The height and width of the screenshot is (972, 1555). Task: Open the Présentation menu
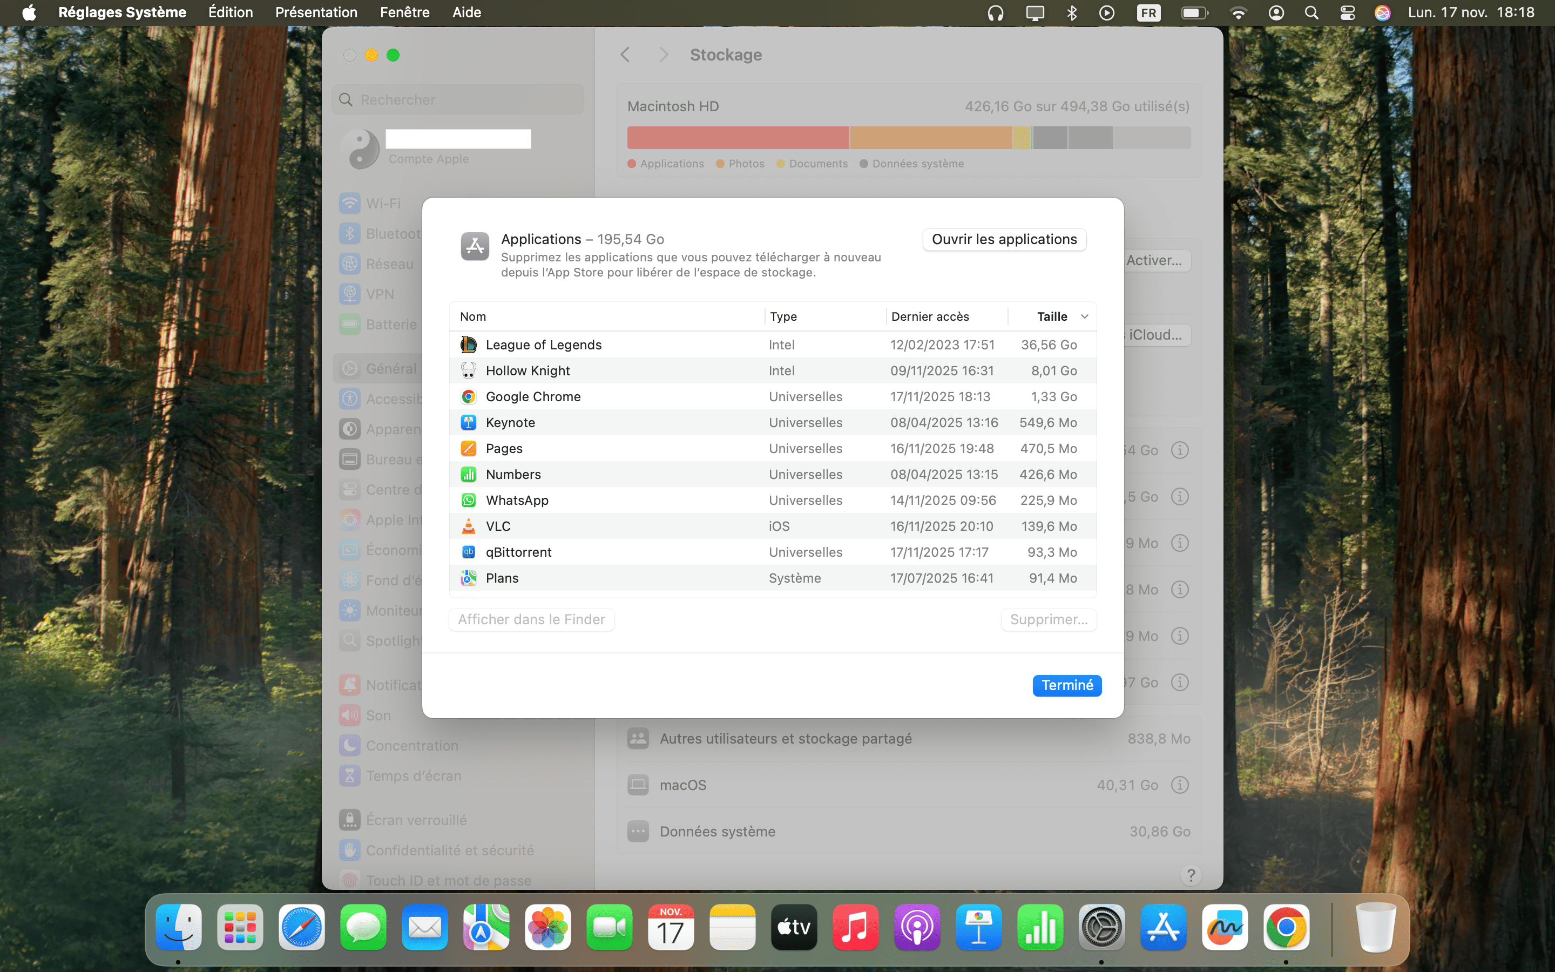pyautogui.click(x=315, y=13)
